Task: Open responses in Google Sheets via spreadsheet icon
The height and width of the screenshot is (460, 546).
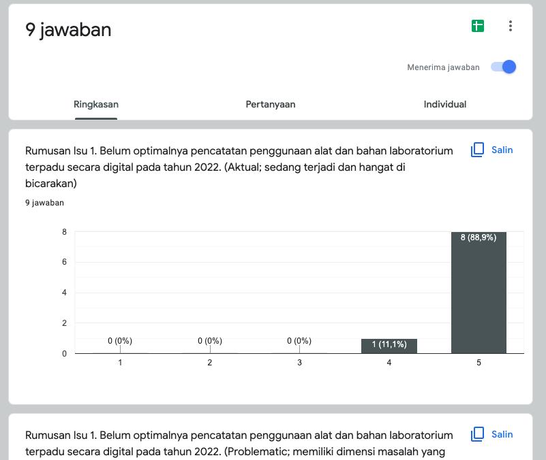Action: tap(478, 24)
